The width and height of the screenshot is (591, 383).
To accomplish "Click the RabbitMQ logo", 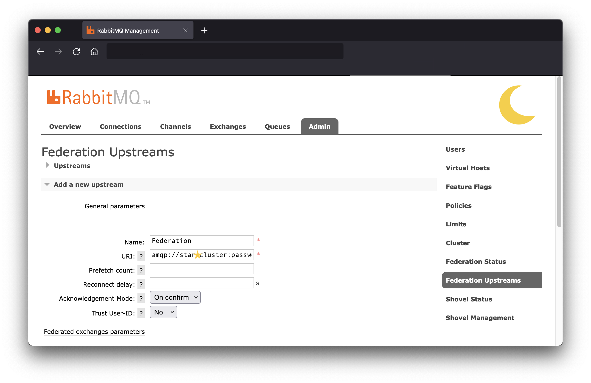I will (98, 97).
